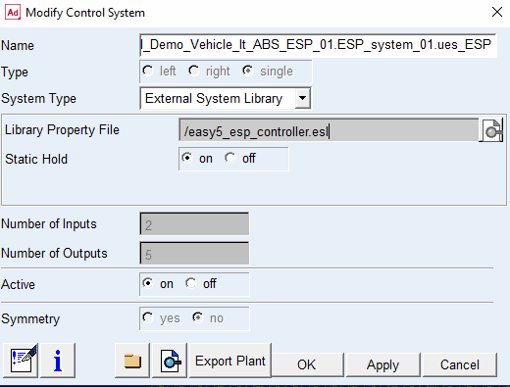Set Static Hold to off
510x387 pixels.
[230, 158]
